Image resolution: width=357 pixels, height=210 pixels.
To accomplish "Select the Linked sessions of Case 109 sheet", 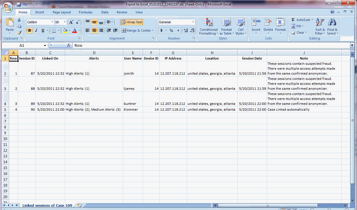I will click(x=47, y=205).
